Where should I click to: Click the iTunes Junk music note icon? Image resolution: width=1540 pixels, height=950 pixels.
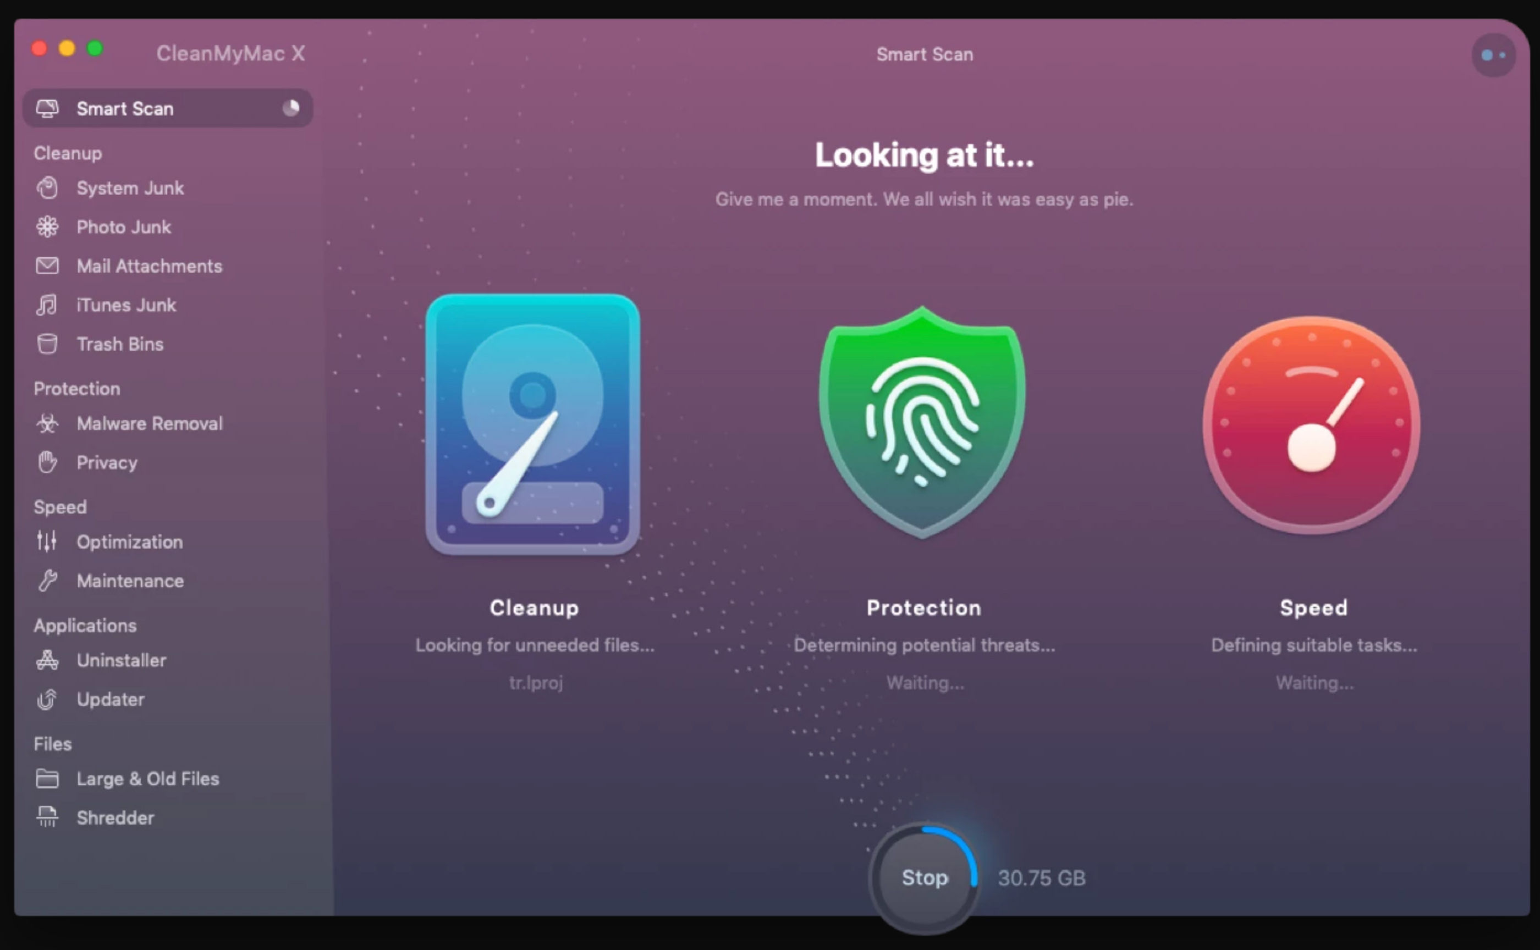pos(47,305)
